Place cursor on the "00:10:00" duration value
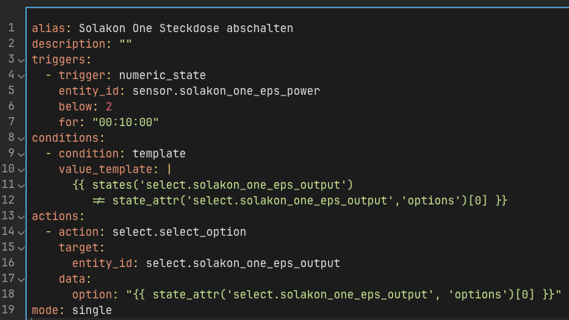 click(125, 122)
